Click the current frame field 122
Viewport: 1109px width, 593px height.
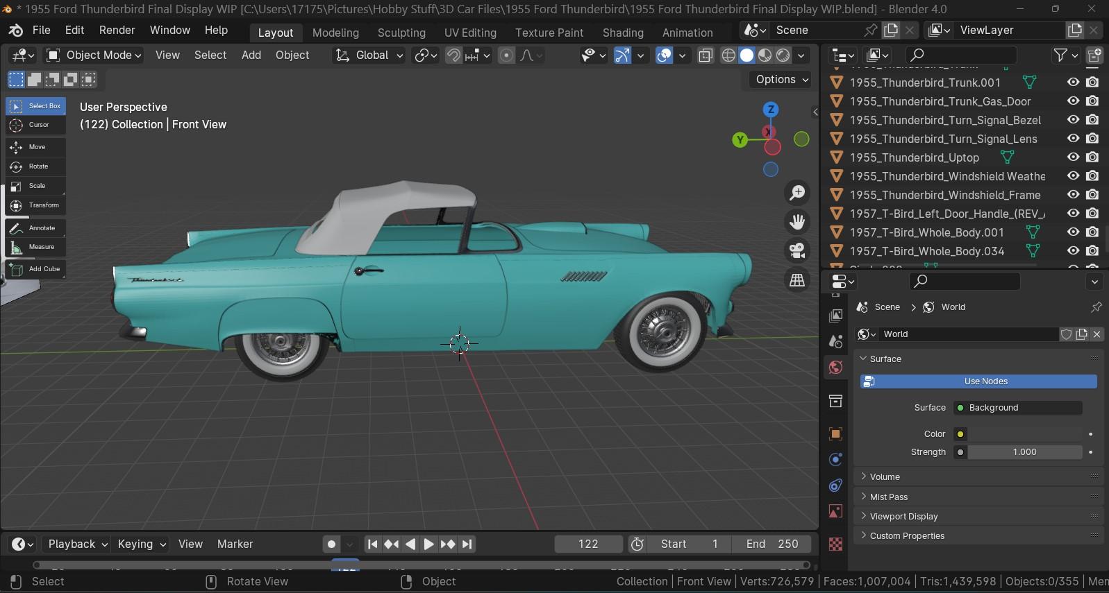(588, 544)
